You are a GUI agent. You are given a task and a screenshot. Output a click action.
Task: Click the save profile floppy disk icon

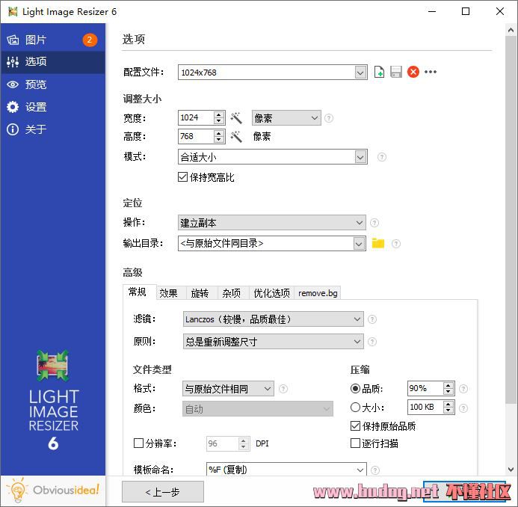click(x=396, y=73)
